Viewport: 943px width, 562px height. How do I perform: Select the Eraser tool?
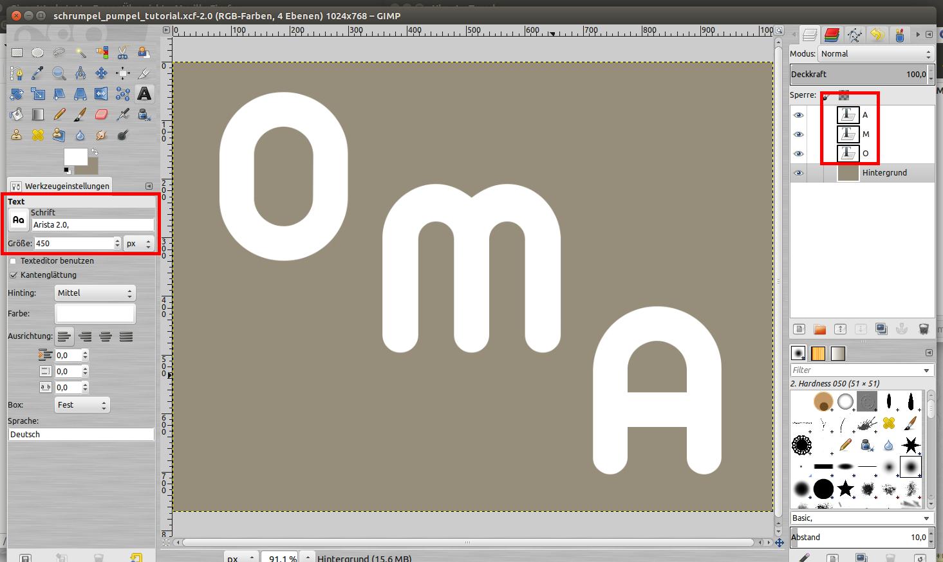pyautogui.click(x=102, y=114)
